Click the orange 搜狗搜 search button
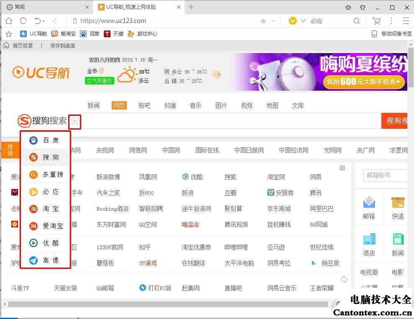 point(394,121)
